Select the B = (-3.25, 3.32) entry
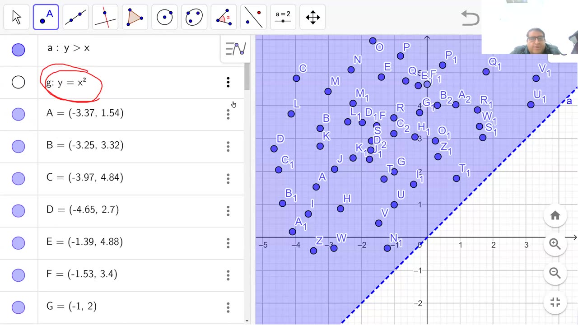 point(85,145)
